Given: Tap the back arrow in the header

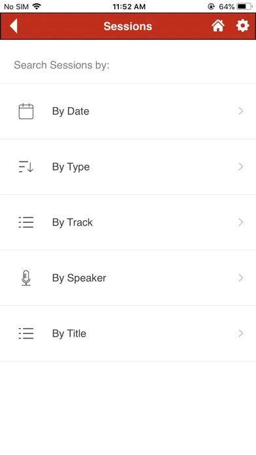Looking at the screenshot, I should [14, 26].
